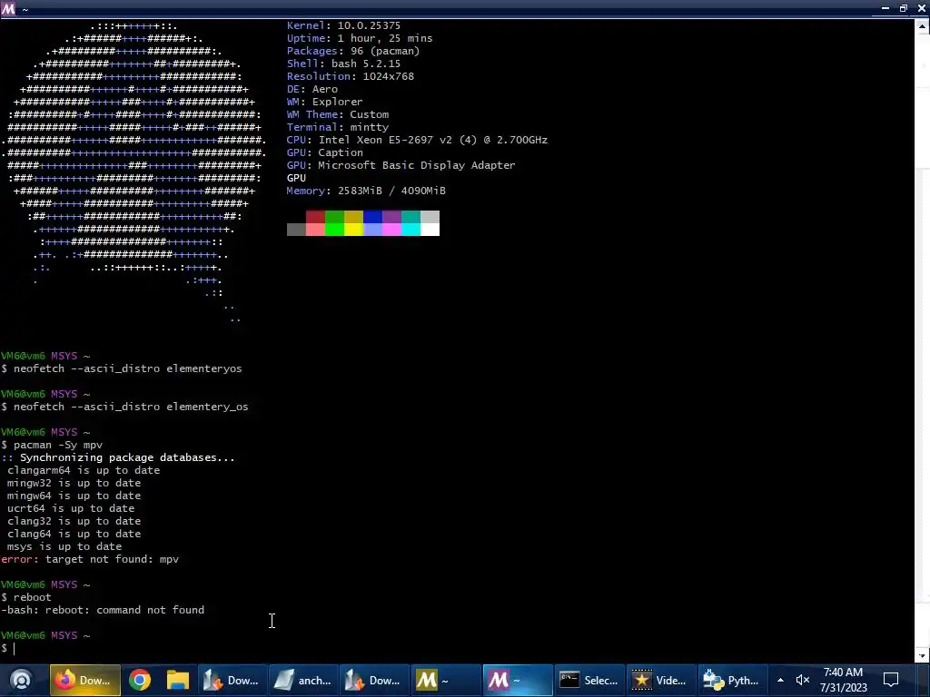The width and height of the screenshot is (930, 697).
Task: Restore down the mintty terminal window
Action: pos(904,8)
